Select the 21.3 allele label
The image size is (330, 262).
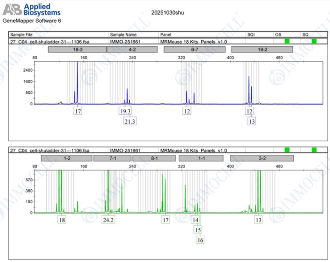click(x=130, y=121)
